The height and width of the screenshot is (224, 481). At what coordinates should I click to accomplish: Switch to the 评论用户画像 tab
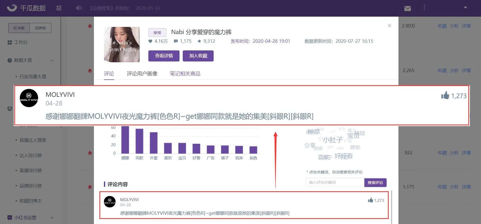pyautogui.click(x=142, y=74)
